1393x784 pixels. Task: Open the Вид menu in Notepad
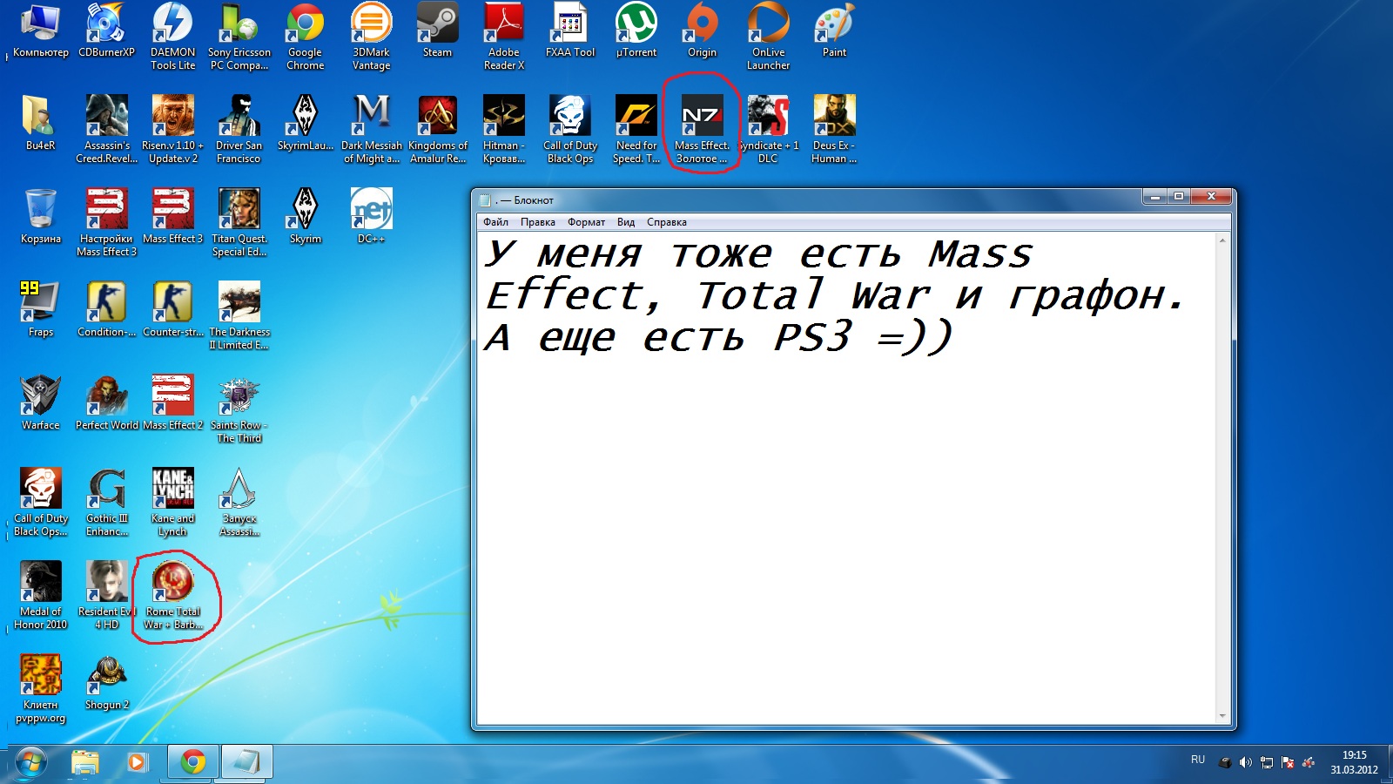tap(626, 222)
